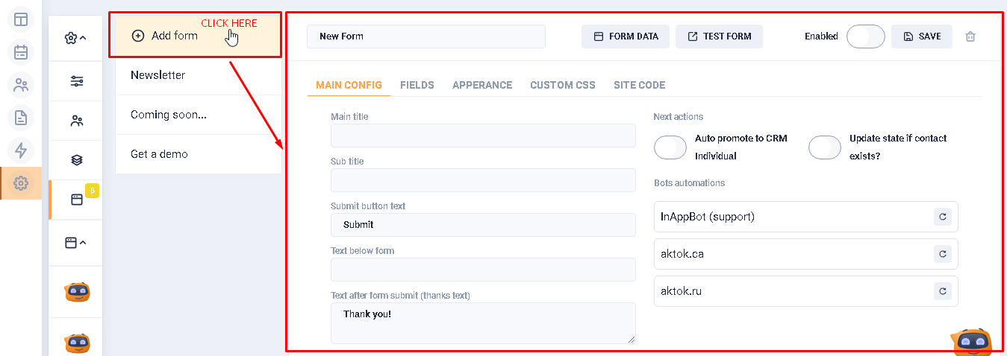Click the lightning bolt automation icon
1007x356 pixels.
coord(21,150)
